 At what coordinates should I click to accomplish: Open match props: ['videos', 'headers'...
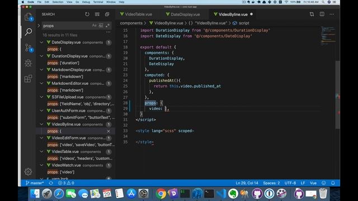[79, 159]
